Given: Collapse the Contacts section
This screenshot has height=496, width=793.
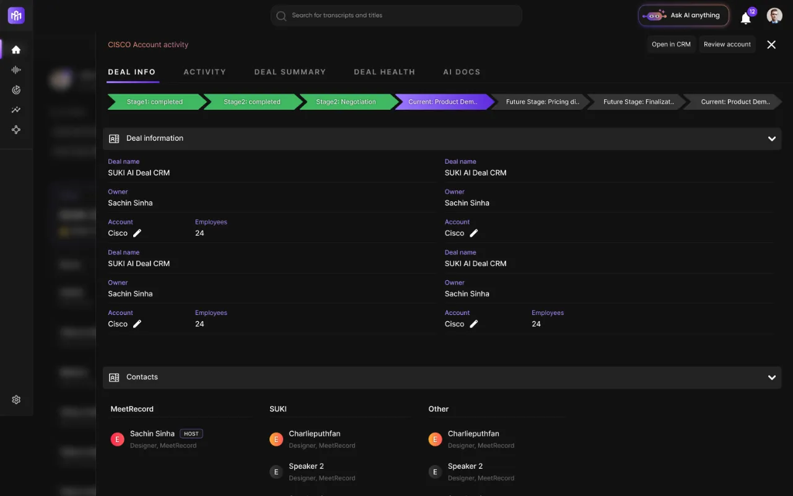Looking at the screenshot, I should pos(772,378).
